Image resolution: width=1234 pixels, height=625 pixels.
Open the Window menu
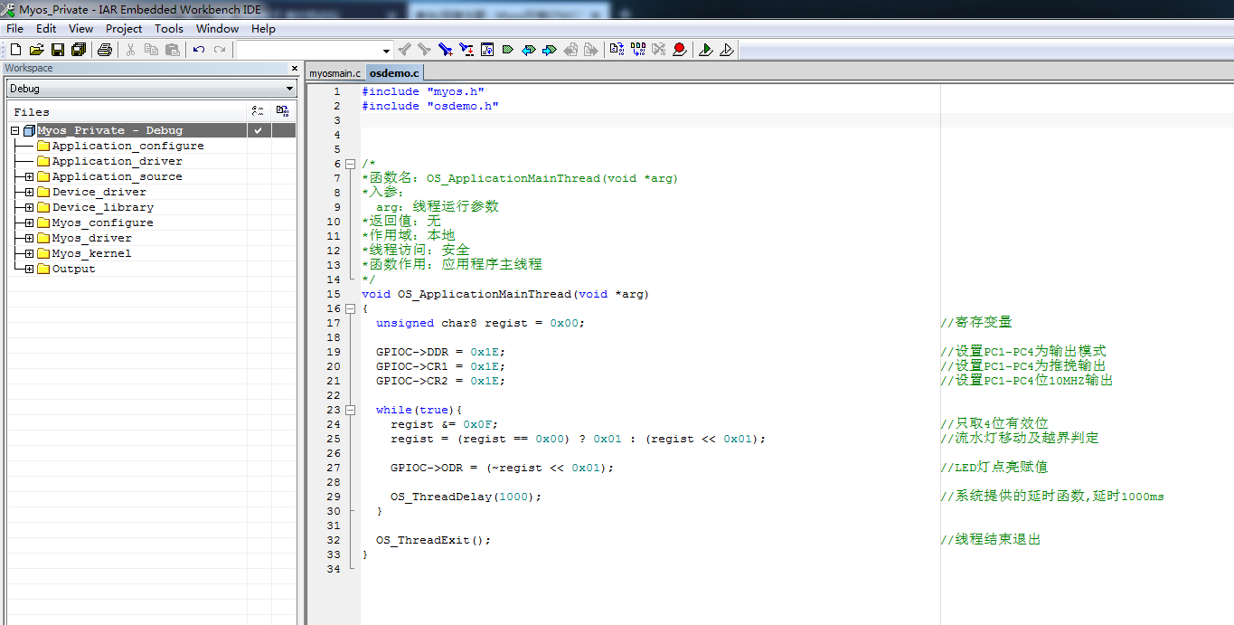click(217, 28)
